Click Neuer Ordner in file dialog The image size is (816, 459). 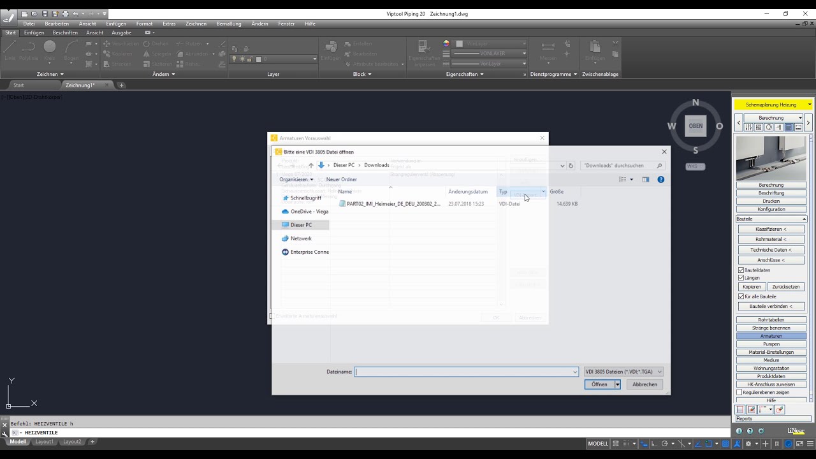[342, 180]
